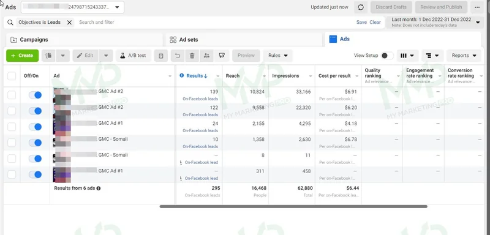Click the duplicate ad icon
Screen dimensions: 490x235
[x=48, y=56]
